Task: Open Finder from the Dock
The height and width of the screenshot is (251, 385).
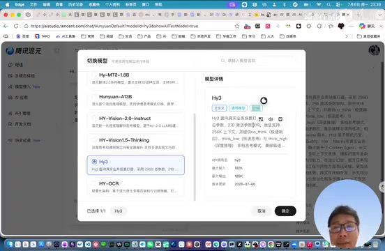Action: (x=10, y=244)
